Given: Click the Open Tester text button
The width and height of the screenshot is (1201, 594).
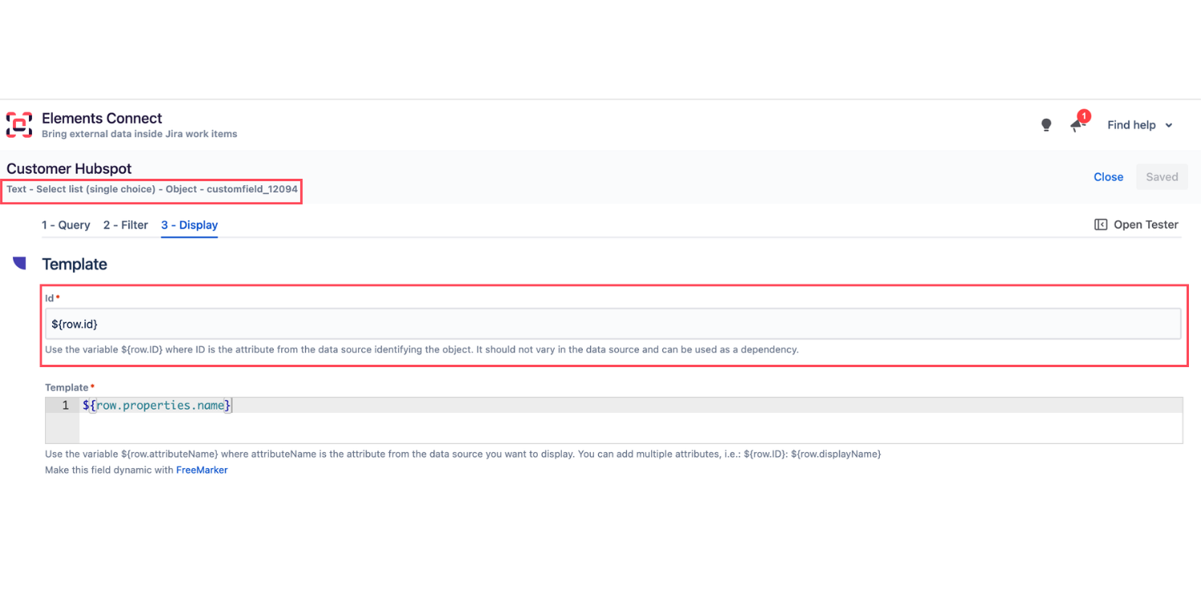Looking at the screenshot, I should tap(1146, 224).
